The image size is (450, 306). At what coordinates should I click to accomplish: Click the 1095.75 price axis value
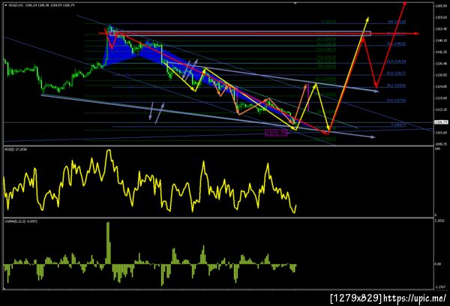441,144
